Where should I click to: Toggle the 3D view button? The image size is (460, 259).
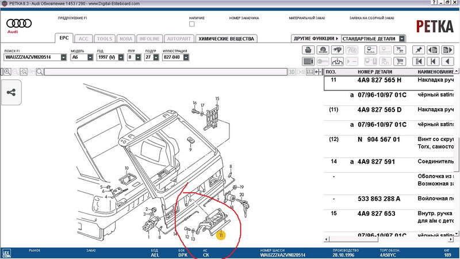click(292, 71)
